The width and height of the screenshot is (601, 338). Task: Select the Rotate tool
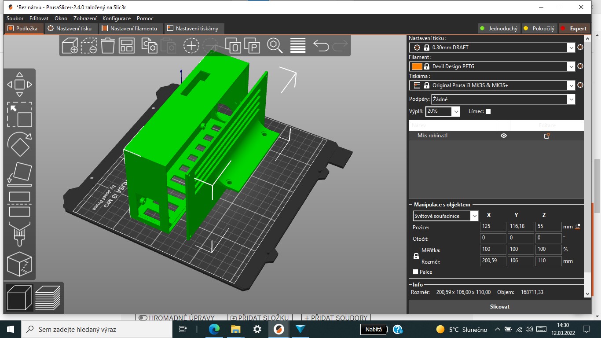tap(20, 144)
